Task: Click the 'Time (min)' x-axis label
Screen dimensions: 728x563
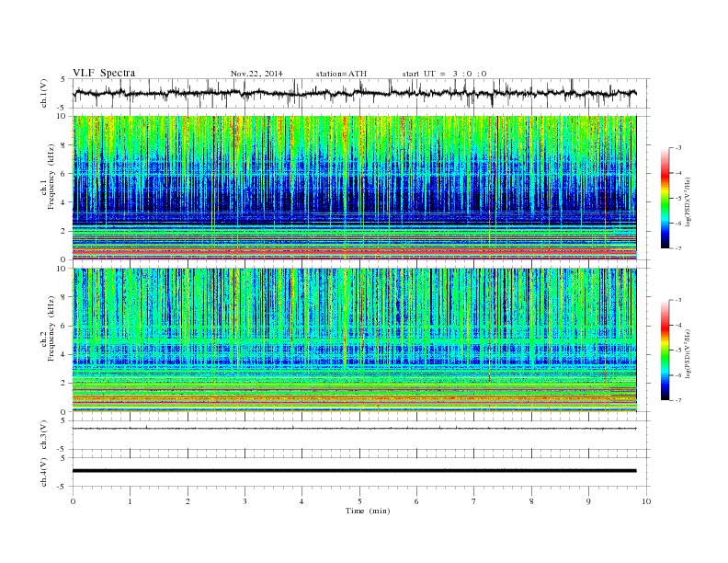Action: [x=368, y=511]
